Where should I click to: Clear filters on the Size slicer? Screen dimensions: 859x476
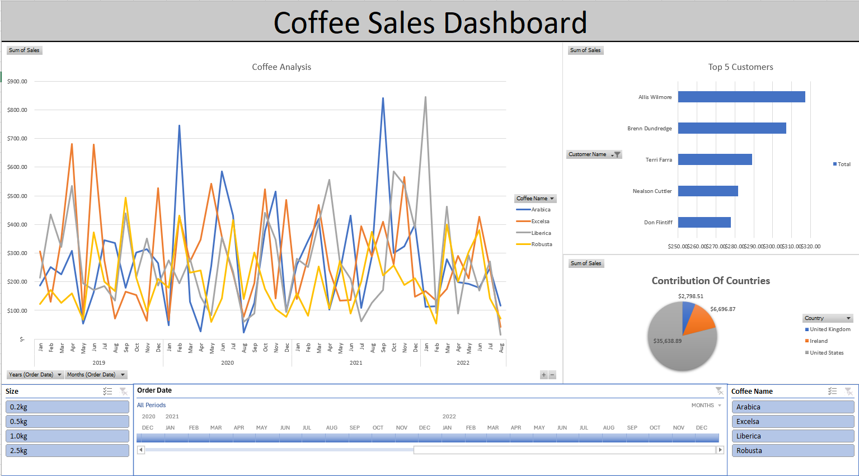click(124, 391)
